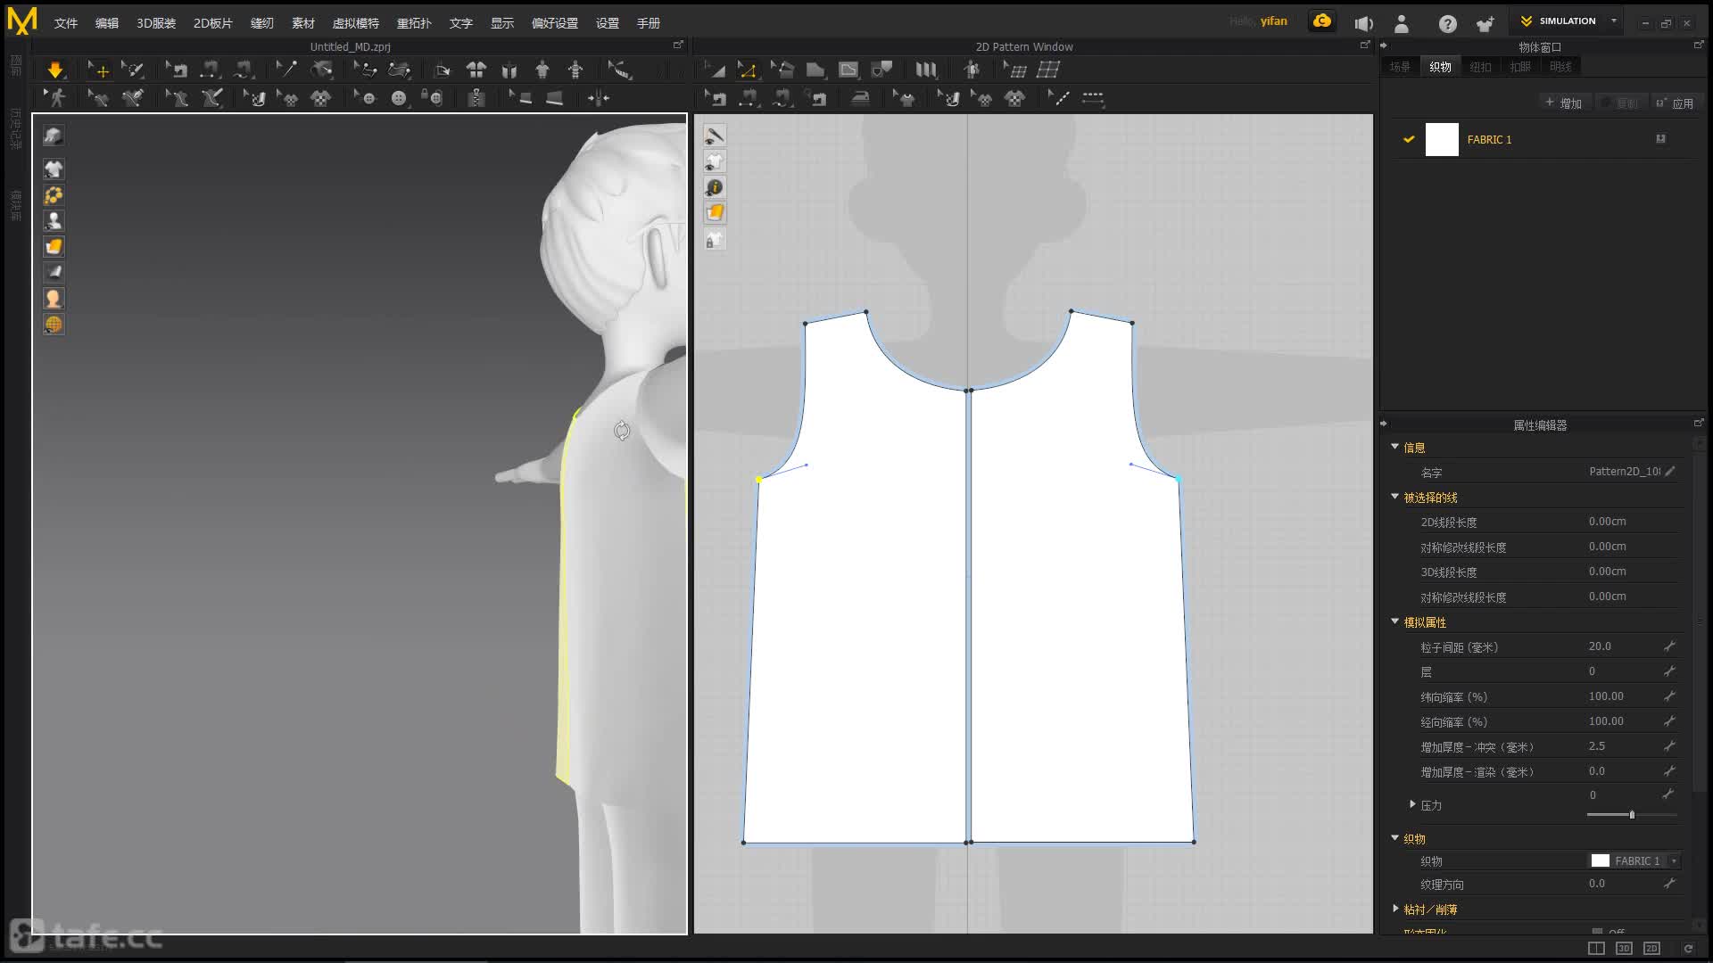Toggle avatar head render icon in 3D viewport
Viewport: 1713px width, 963px height.
[x=54, y=299]
